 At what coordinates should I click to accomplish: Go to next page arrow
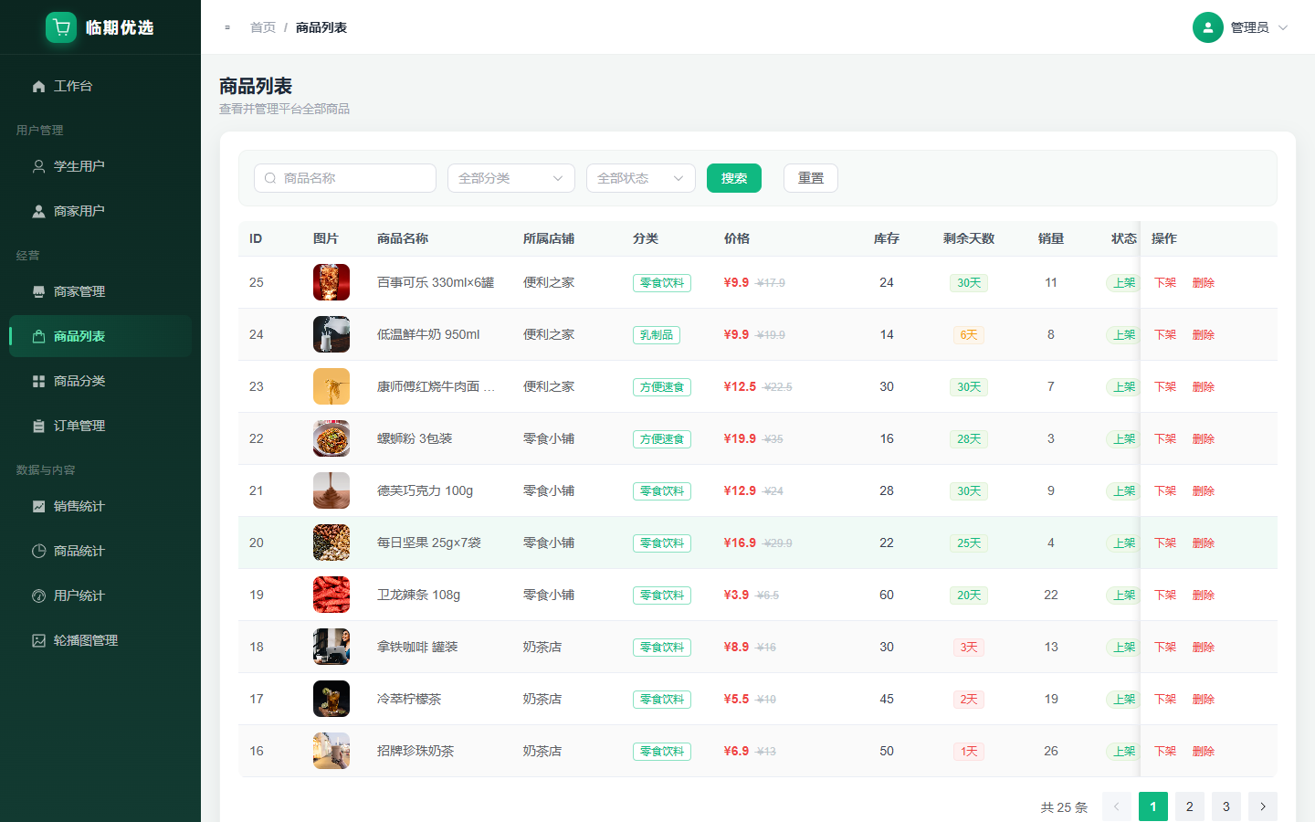[x=1263, y=806]
